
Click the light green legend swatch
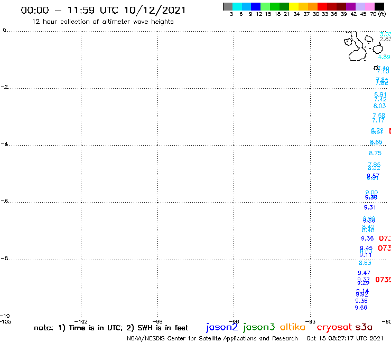265,6
